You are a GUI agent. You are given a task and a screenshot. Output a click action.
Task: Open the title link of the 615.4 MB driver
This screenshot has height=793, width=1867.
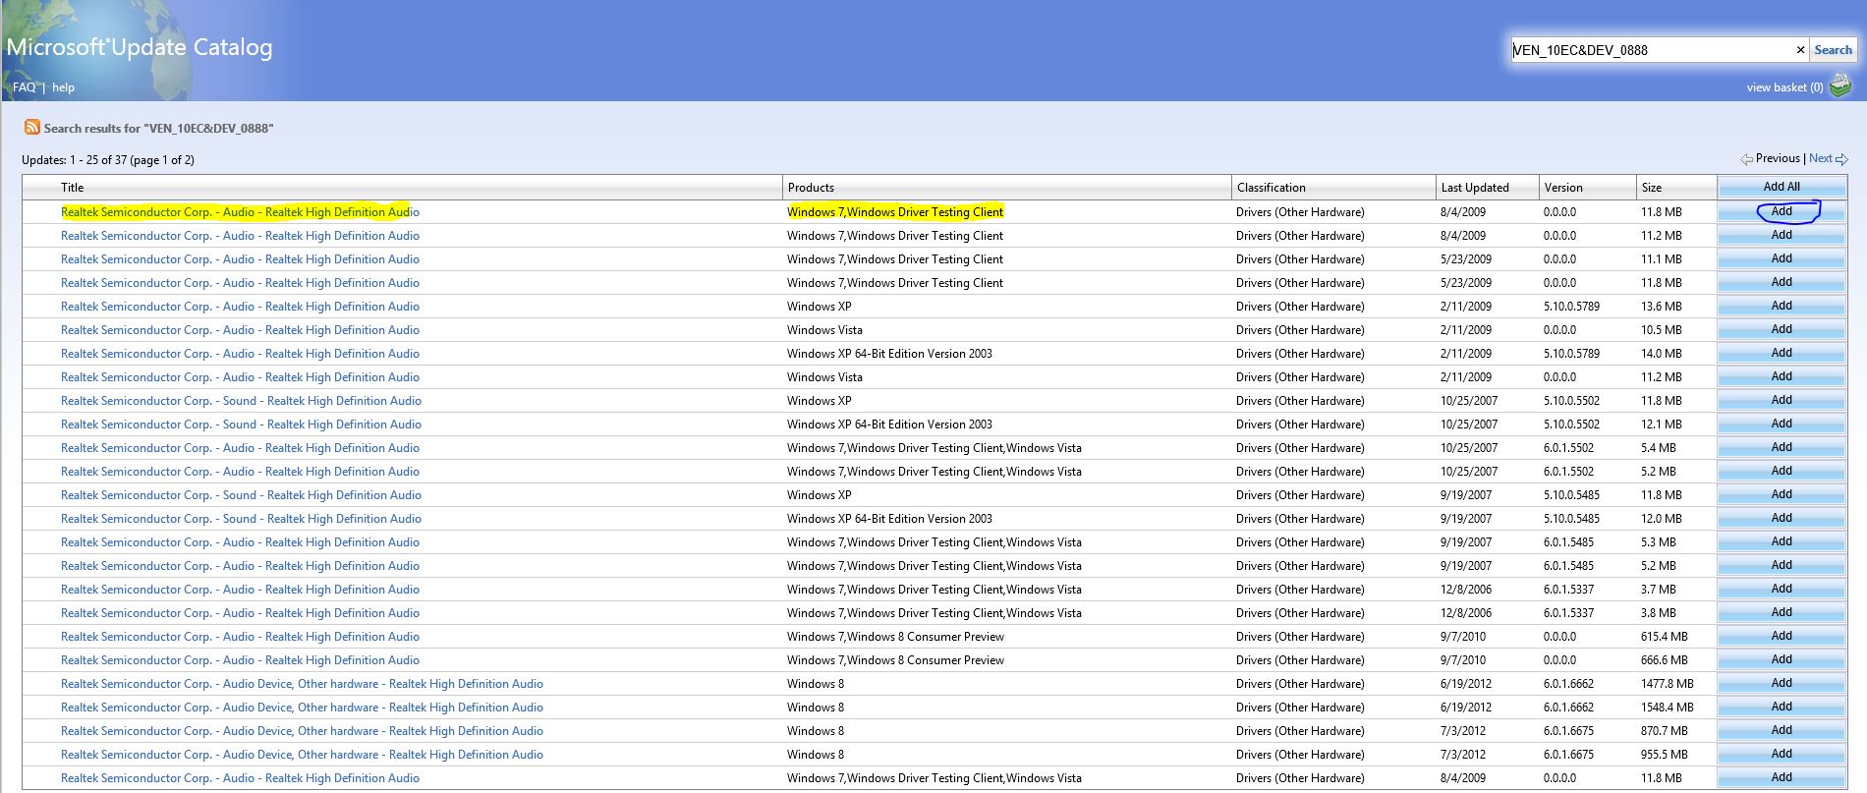[240, 637]
